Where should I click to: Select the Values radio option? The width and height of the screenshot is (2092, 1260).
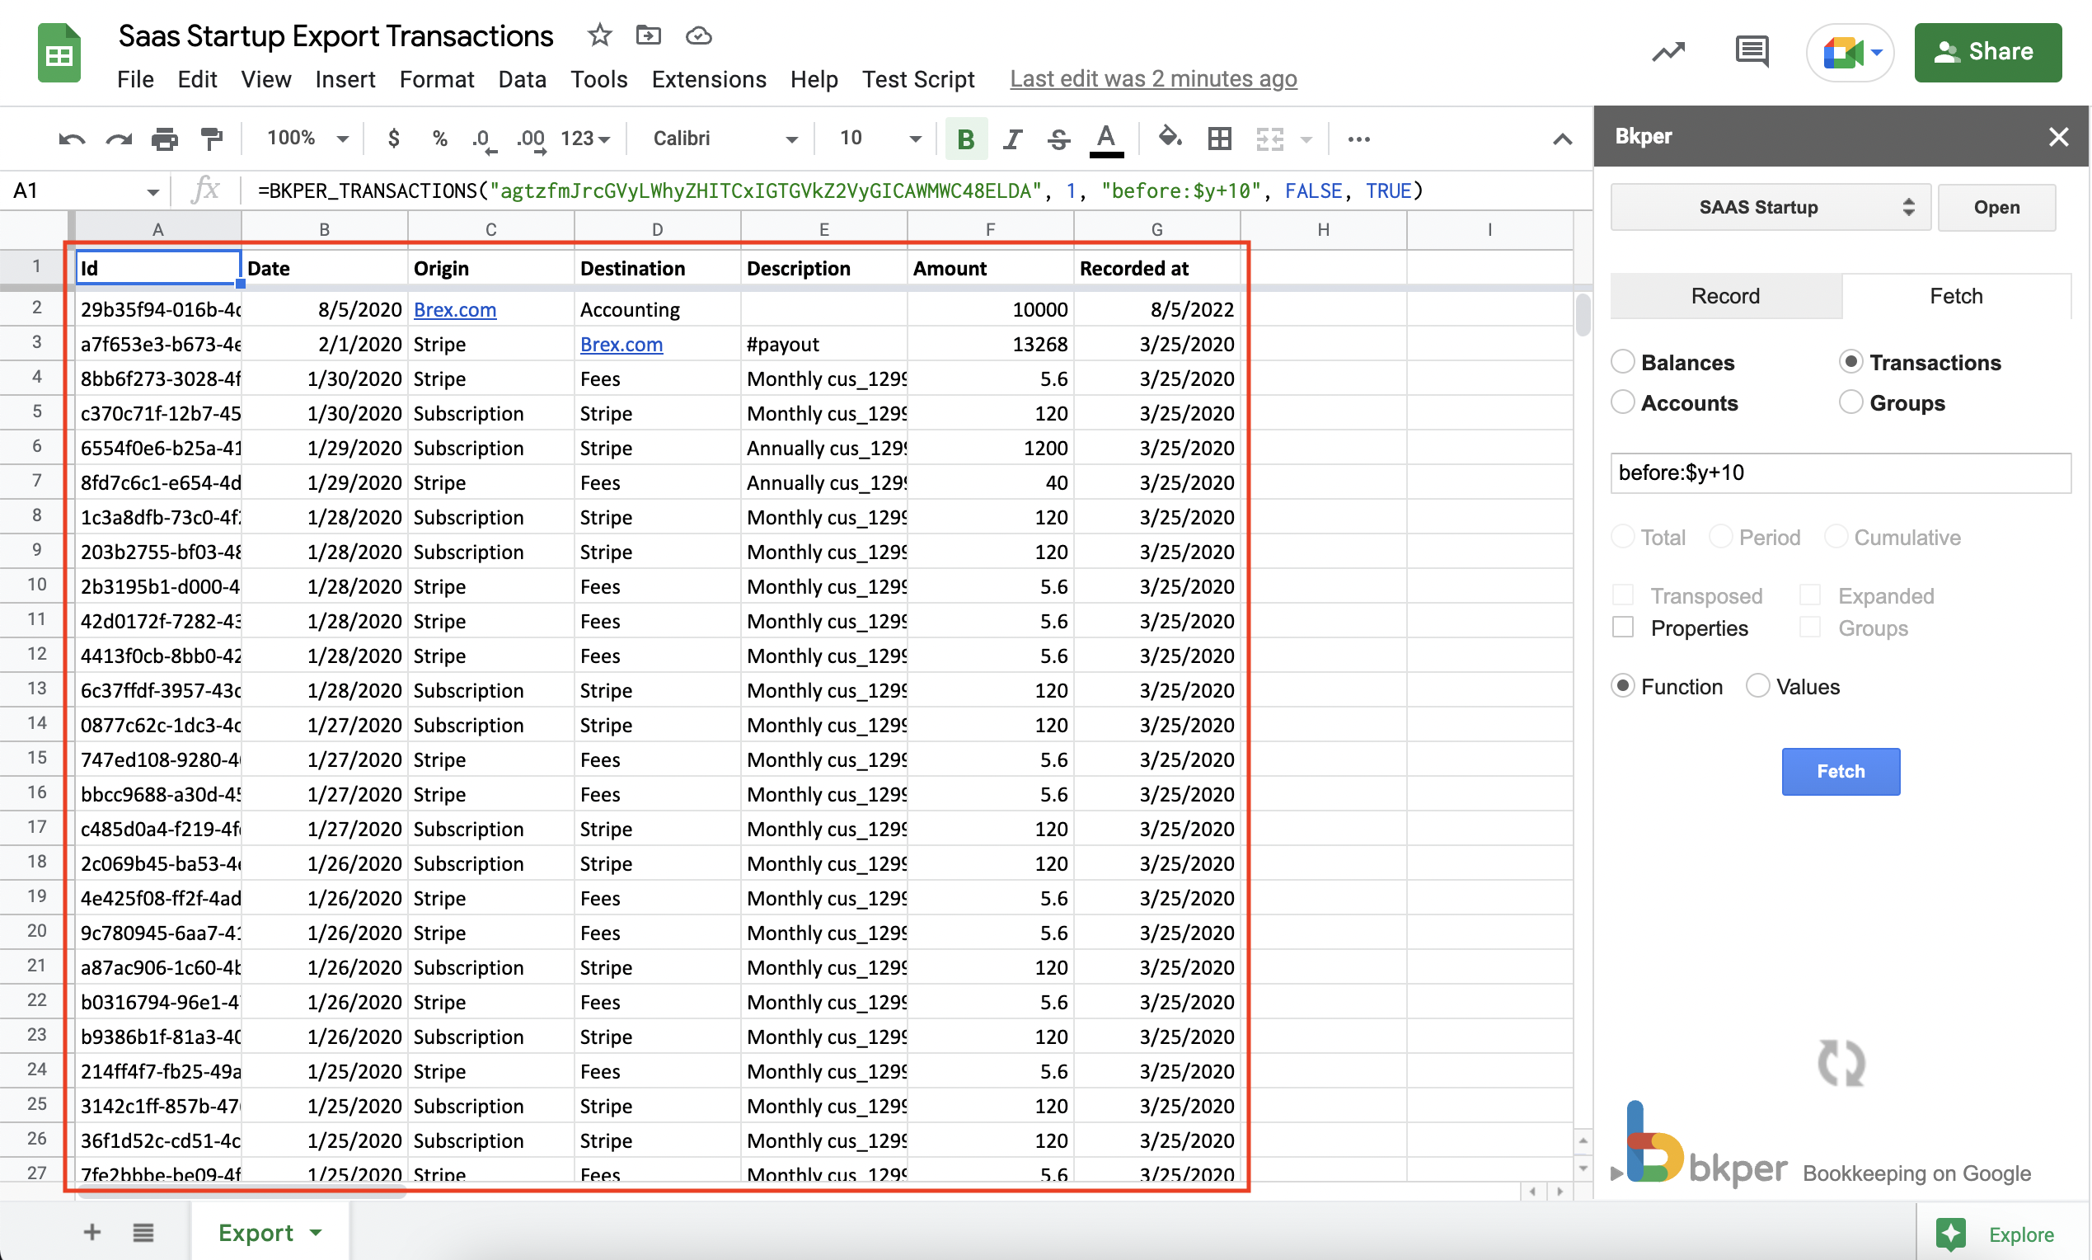coord(1757,685)
